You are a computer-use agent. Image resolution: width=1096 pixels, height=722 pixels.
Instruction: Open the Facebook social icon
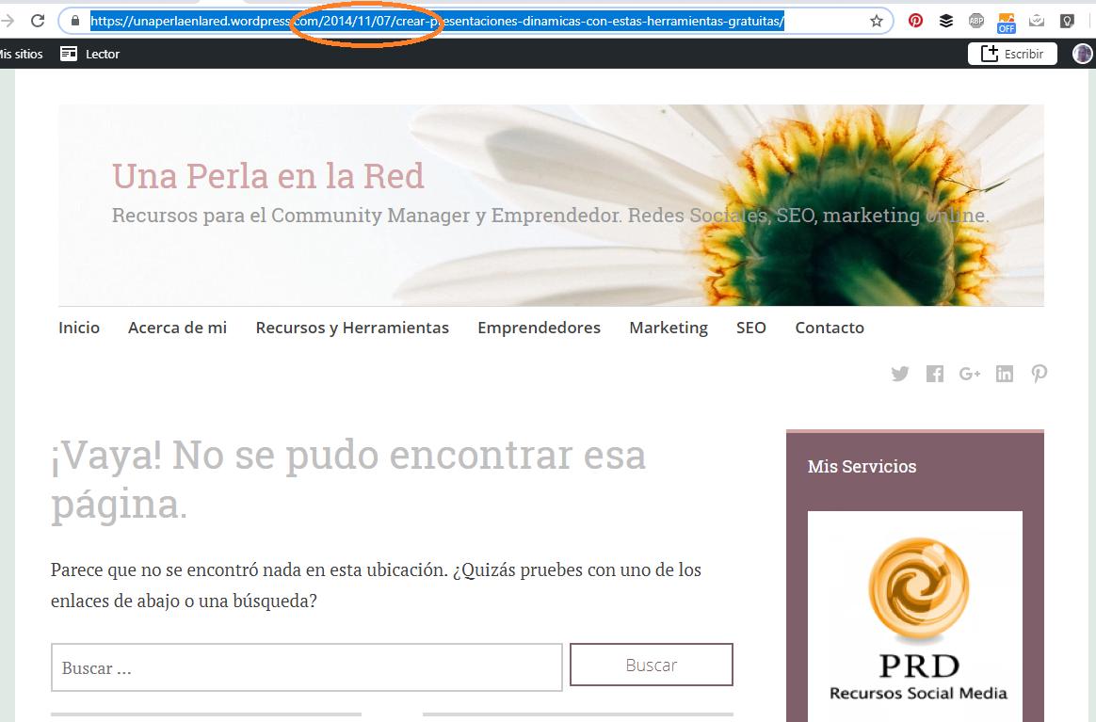coord(935,374)
